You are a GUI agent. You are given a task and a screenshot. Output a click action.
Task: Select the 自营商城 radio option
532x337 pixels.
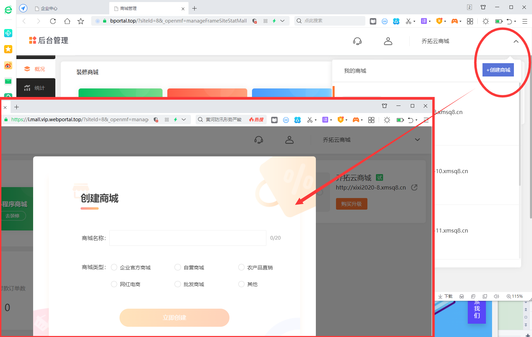coord(178,267)
